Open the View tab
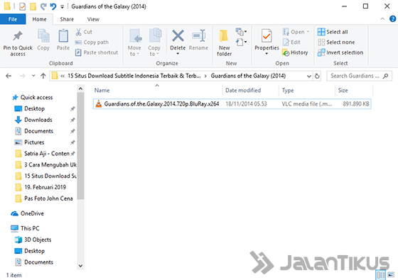The height and width of the screenshot is (280, 398). [x=93, y=19]
